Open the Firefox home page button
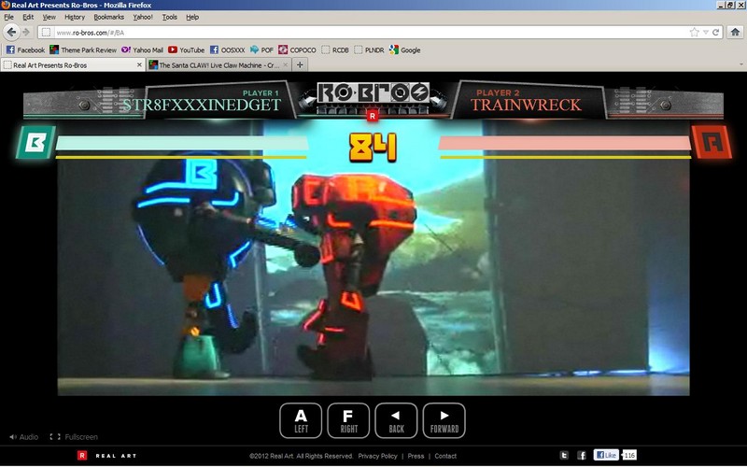This screenshot has height=467, width=747. tap(735, 33)
